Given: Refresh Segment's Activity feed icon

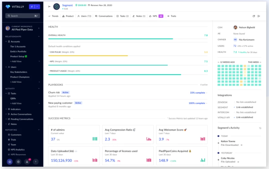Looking at the screenshot, I should (260, 128).
